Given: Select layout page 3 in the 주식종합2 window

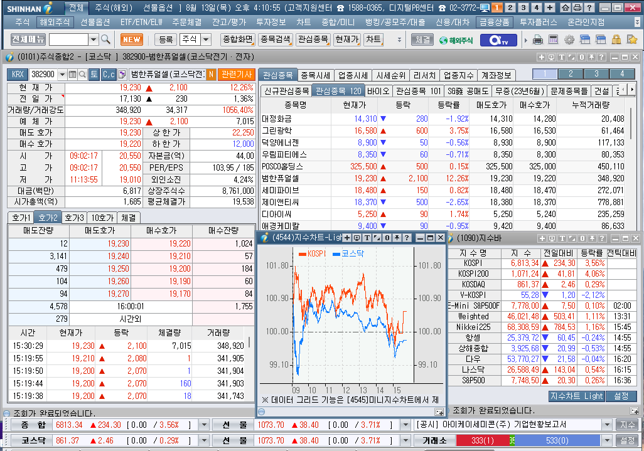Looking at the screenshot, I should [x=596, y=74].
